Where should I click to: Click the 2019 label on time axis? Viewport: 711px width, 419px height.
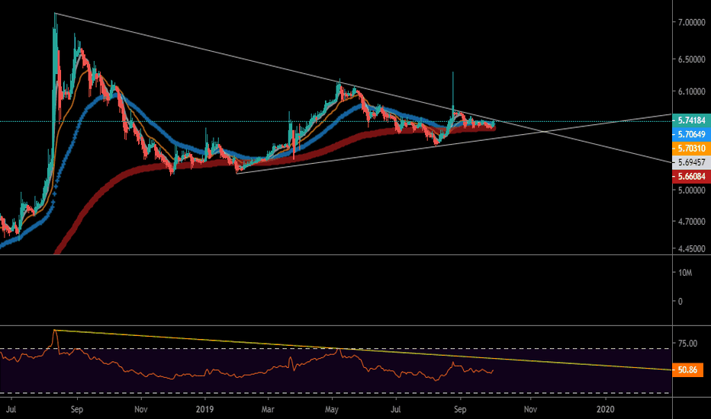(x=204, y=410)
